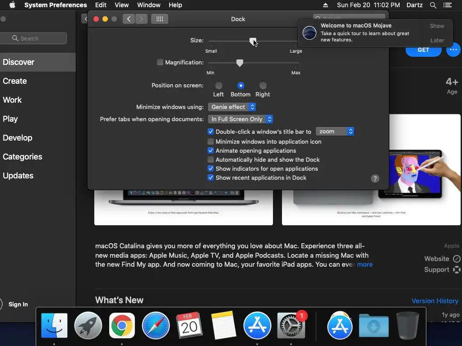Open Website compass icon in App Store
The image size is (462, 346).
coord(457,259)
